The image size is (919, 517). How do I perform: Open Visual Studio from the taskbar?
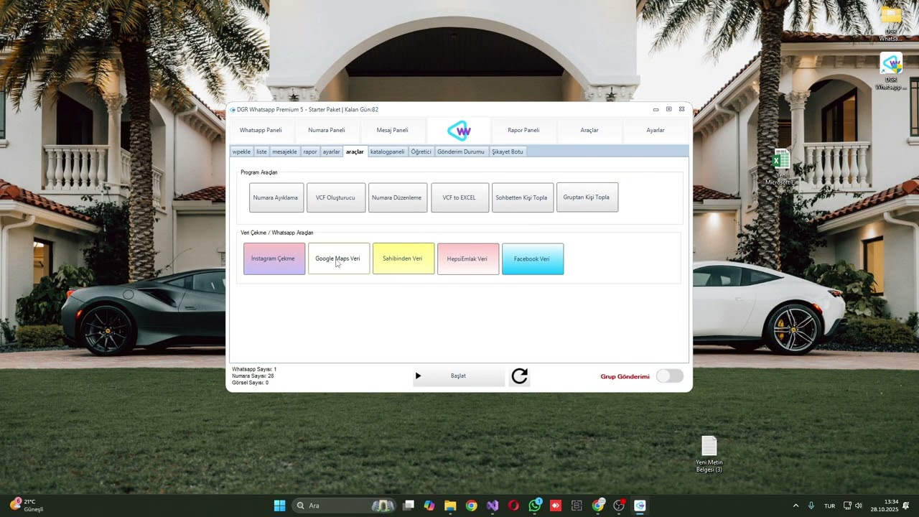(x=493, y=506)
